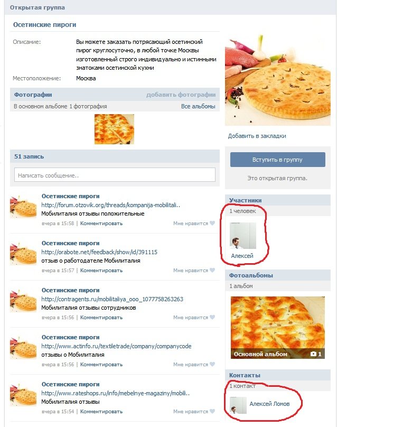403x427 pixels.
Task: Click Алексей Ломов contact avatar
Action: 238,405
